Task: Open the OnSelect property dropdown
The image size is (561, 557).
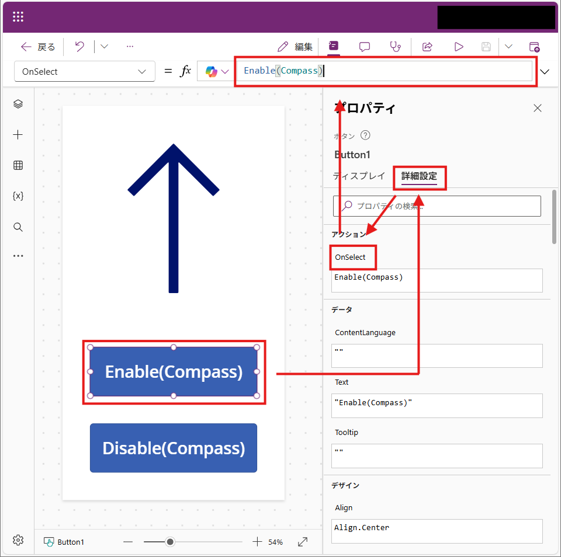Action: pos(84,72)
